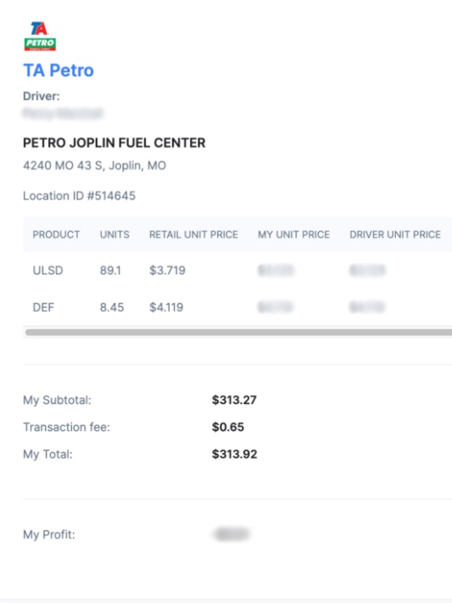This screenshot has height=603, width=452.
Task: Click the $4.119 DEF retail price
Action: pos(166,307)
